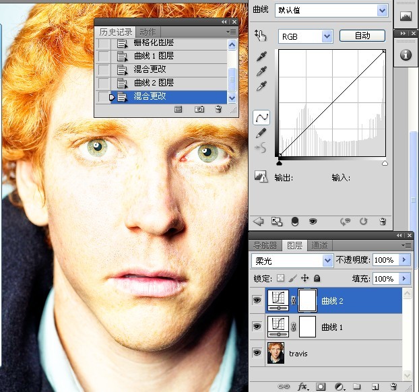The width and height of the screenshot is (419, 392).
Task: Pick the gray point eyedropper in Curves
Action: click(x=261, y=71)
